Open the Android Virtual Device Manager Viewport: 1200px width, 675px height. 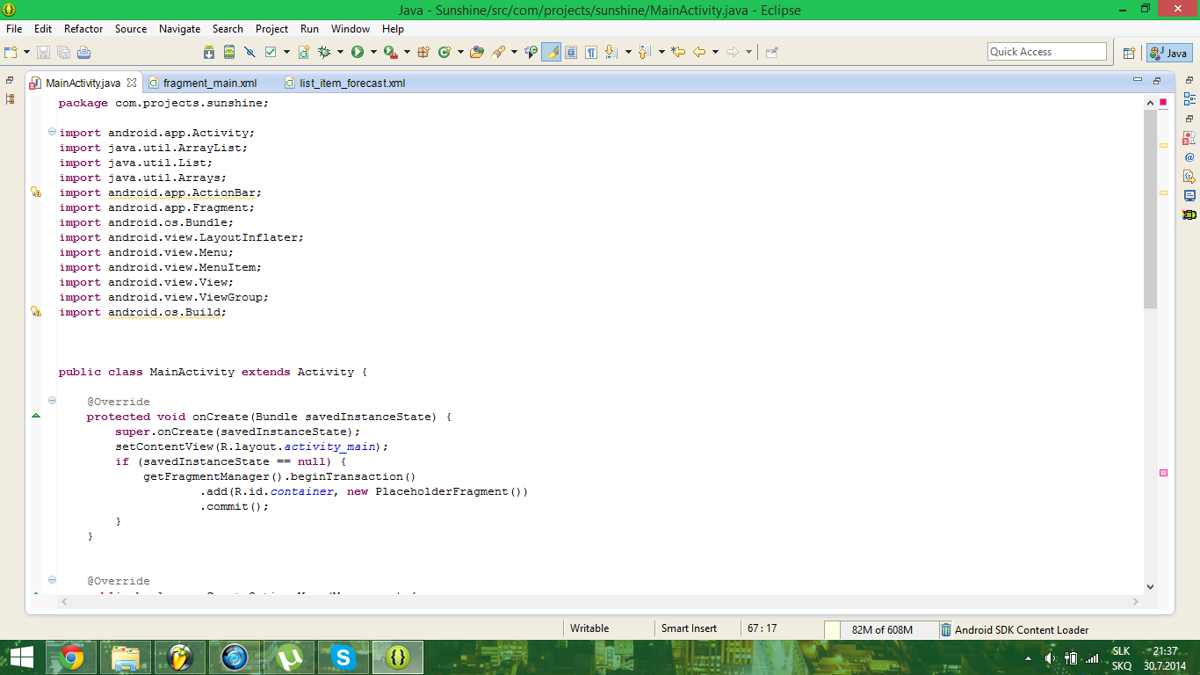(x=229, y=53)
